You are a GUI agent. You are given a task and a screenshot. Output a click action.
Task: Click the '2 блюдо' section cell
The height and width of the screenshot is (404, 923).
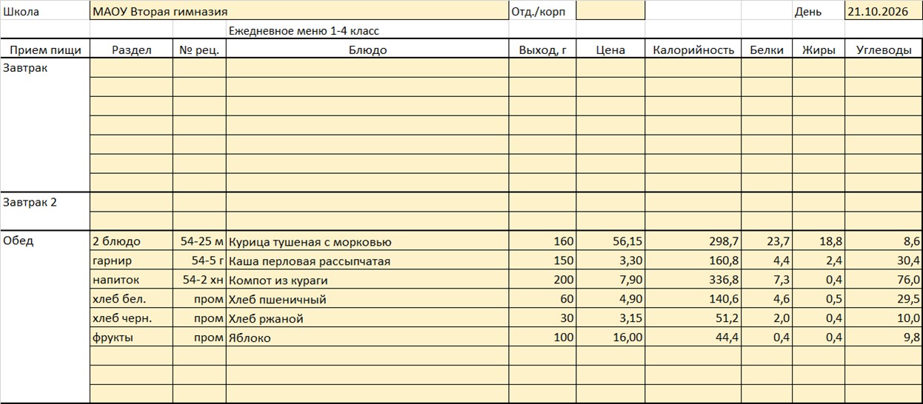tap(132, 241)
